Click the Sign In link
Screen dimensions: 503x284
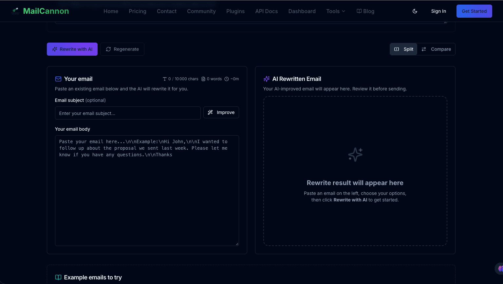438,11
